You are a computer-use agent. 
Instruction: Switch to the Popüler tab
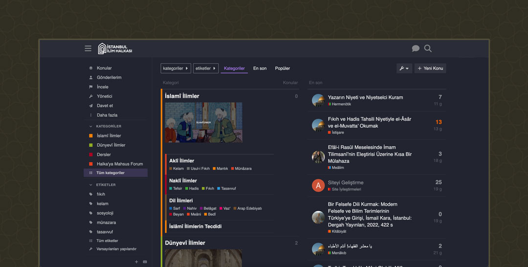coord(283,68)
